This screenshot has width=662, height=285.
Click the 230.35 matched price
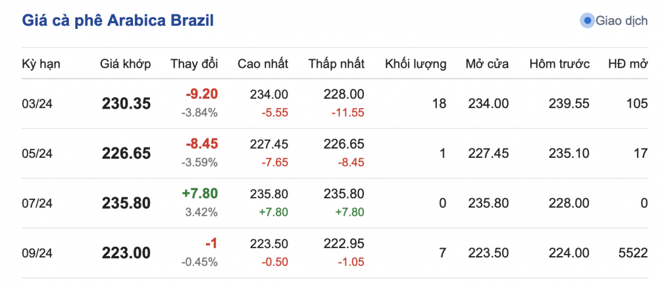[x=126, y=103]
